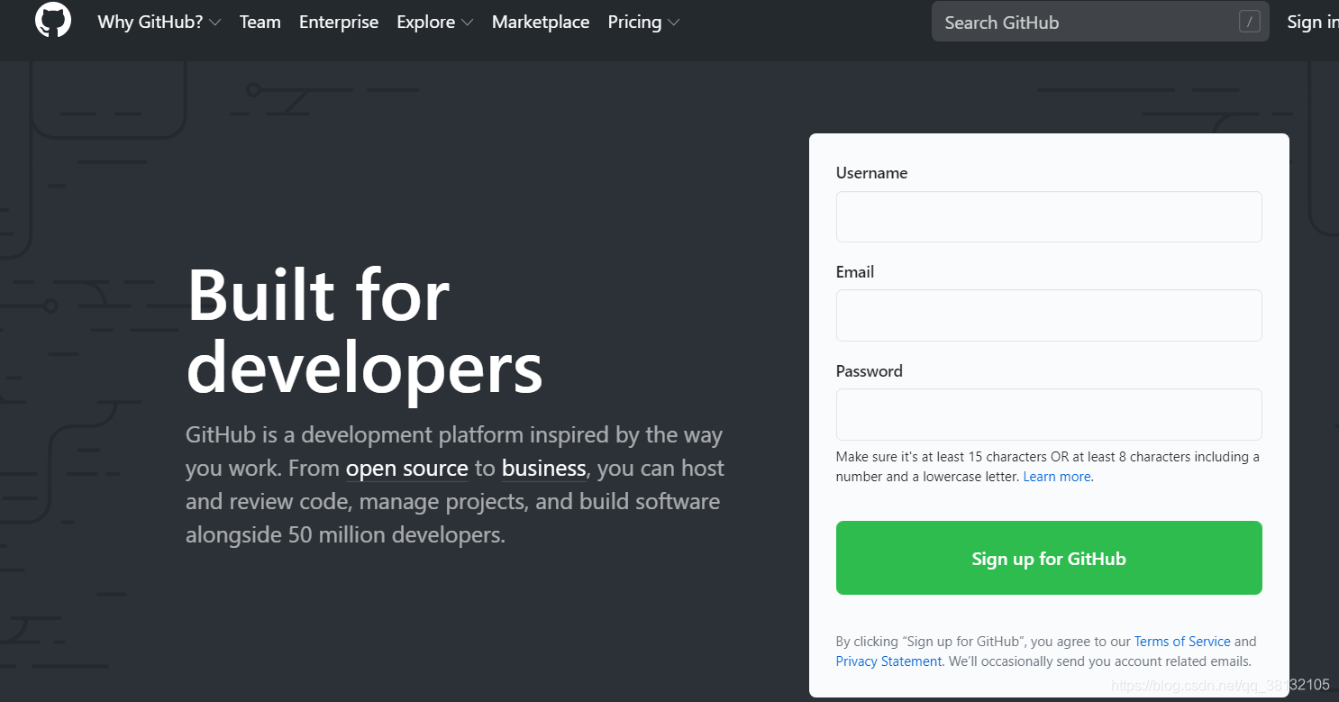Click Sign up for GitHub button
The image size is (1339, 702).
(x=1049, y=558)
